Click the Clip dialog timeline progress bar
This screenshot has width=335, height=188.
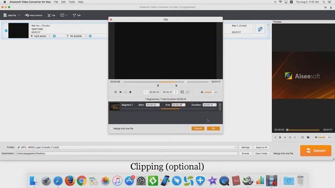(166, 82)
